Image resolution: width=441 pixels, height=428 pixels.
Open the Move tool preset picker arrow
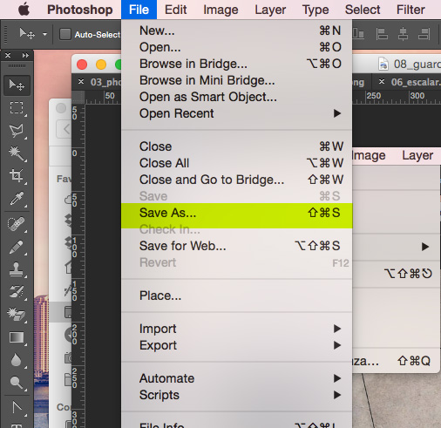pyautogui.click(x=44, y=34)
